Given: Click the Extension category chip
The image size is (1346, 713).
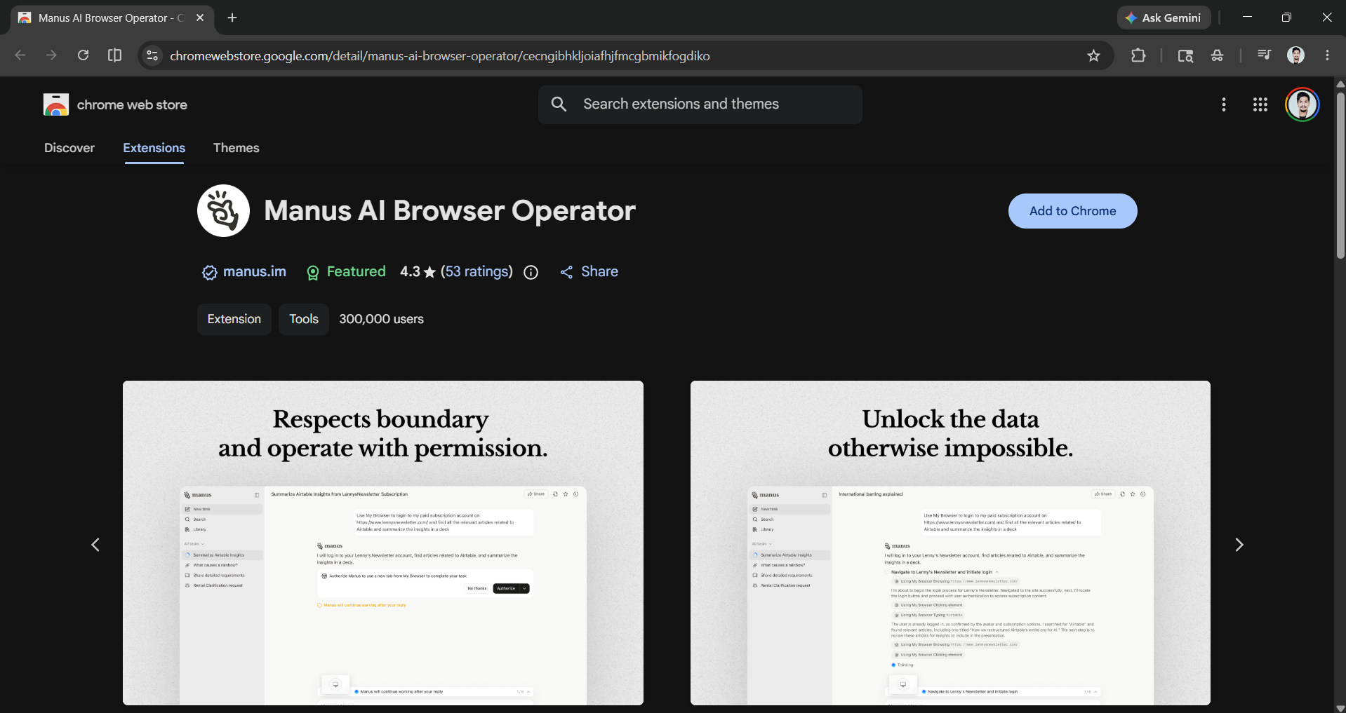Looking at the screenshot, I should coord(234,319).
